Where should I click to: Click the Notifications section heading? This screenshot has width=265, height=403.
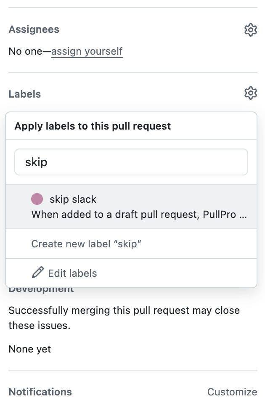tap(40, 392)
